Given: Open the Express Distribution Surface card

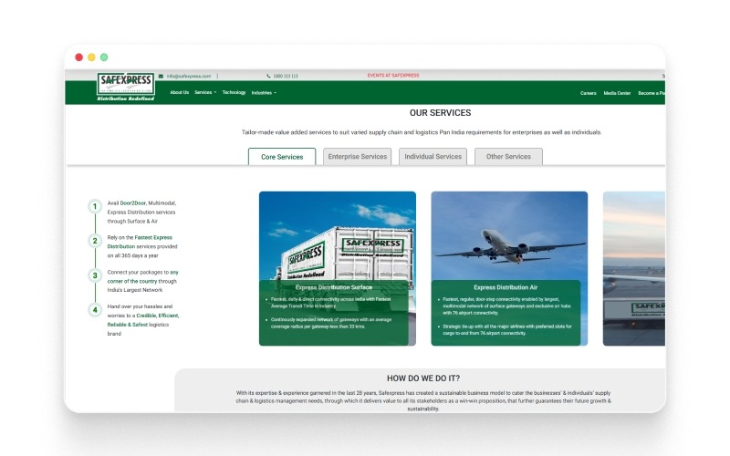Looking at the screenshot, I should coord(338,268).
